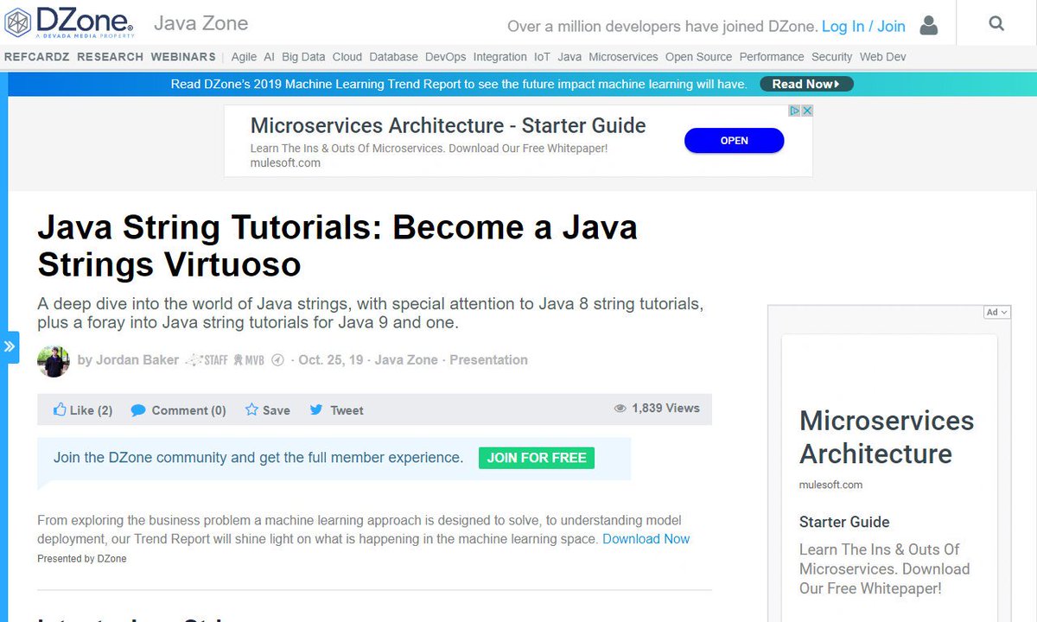Image resolution: width=1037 pixels, height=622 pixels.
Task: Click the OPEN button in the ad
Action: pyautogui.click(x=734, y=141)
